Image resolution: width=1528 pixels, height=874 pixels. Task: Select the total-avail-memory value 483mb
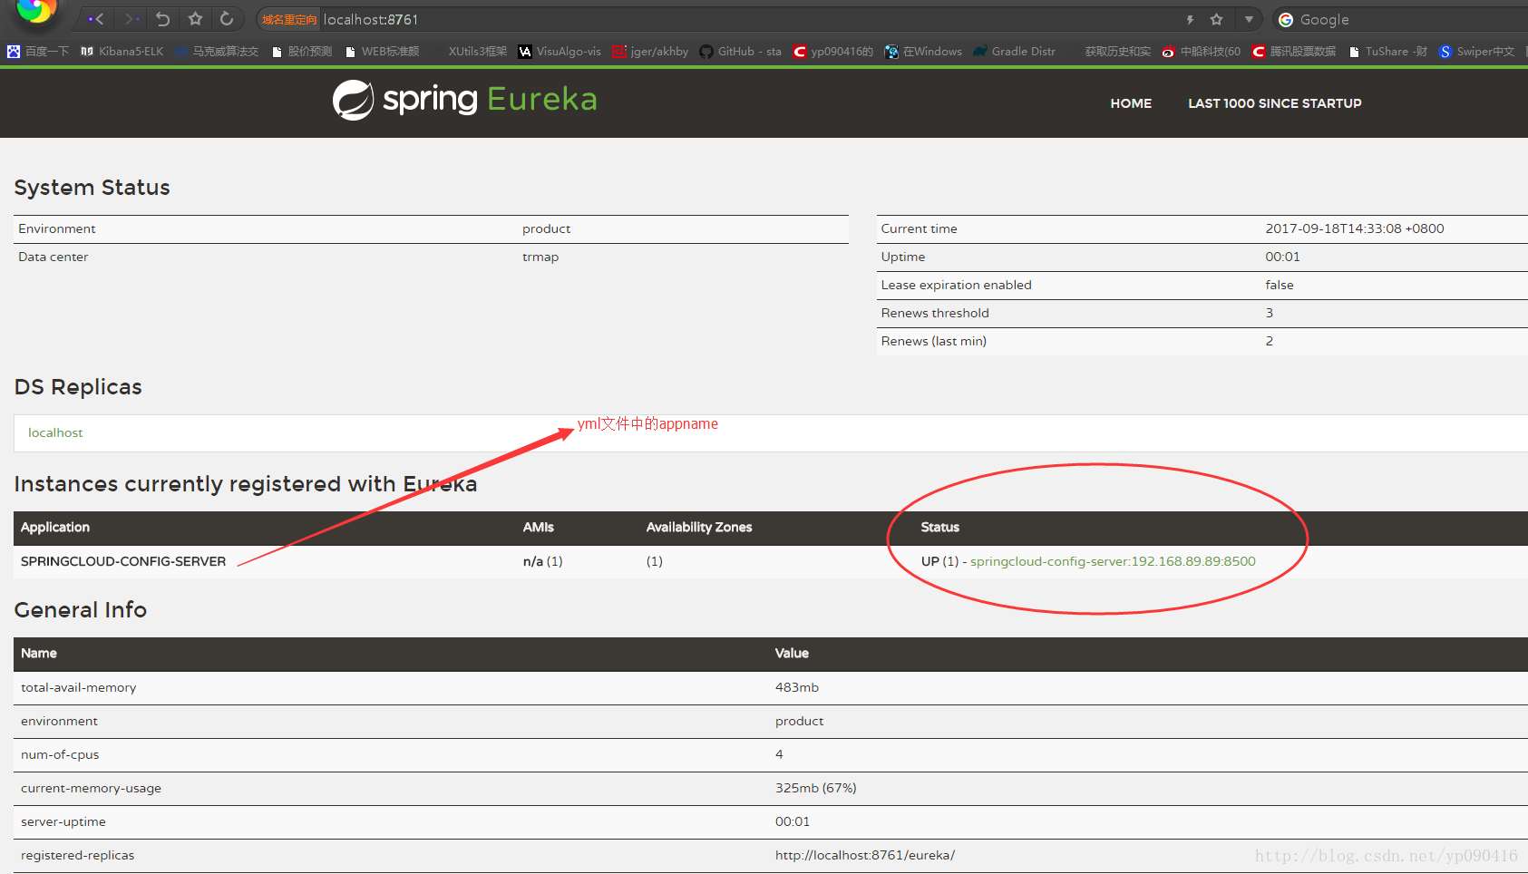[796, 687]
